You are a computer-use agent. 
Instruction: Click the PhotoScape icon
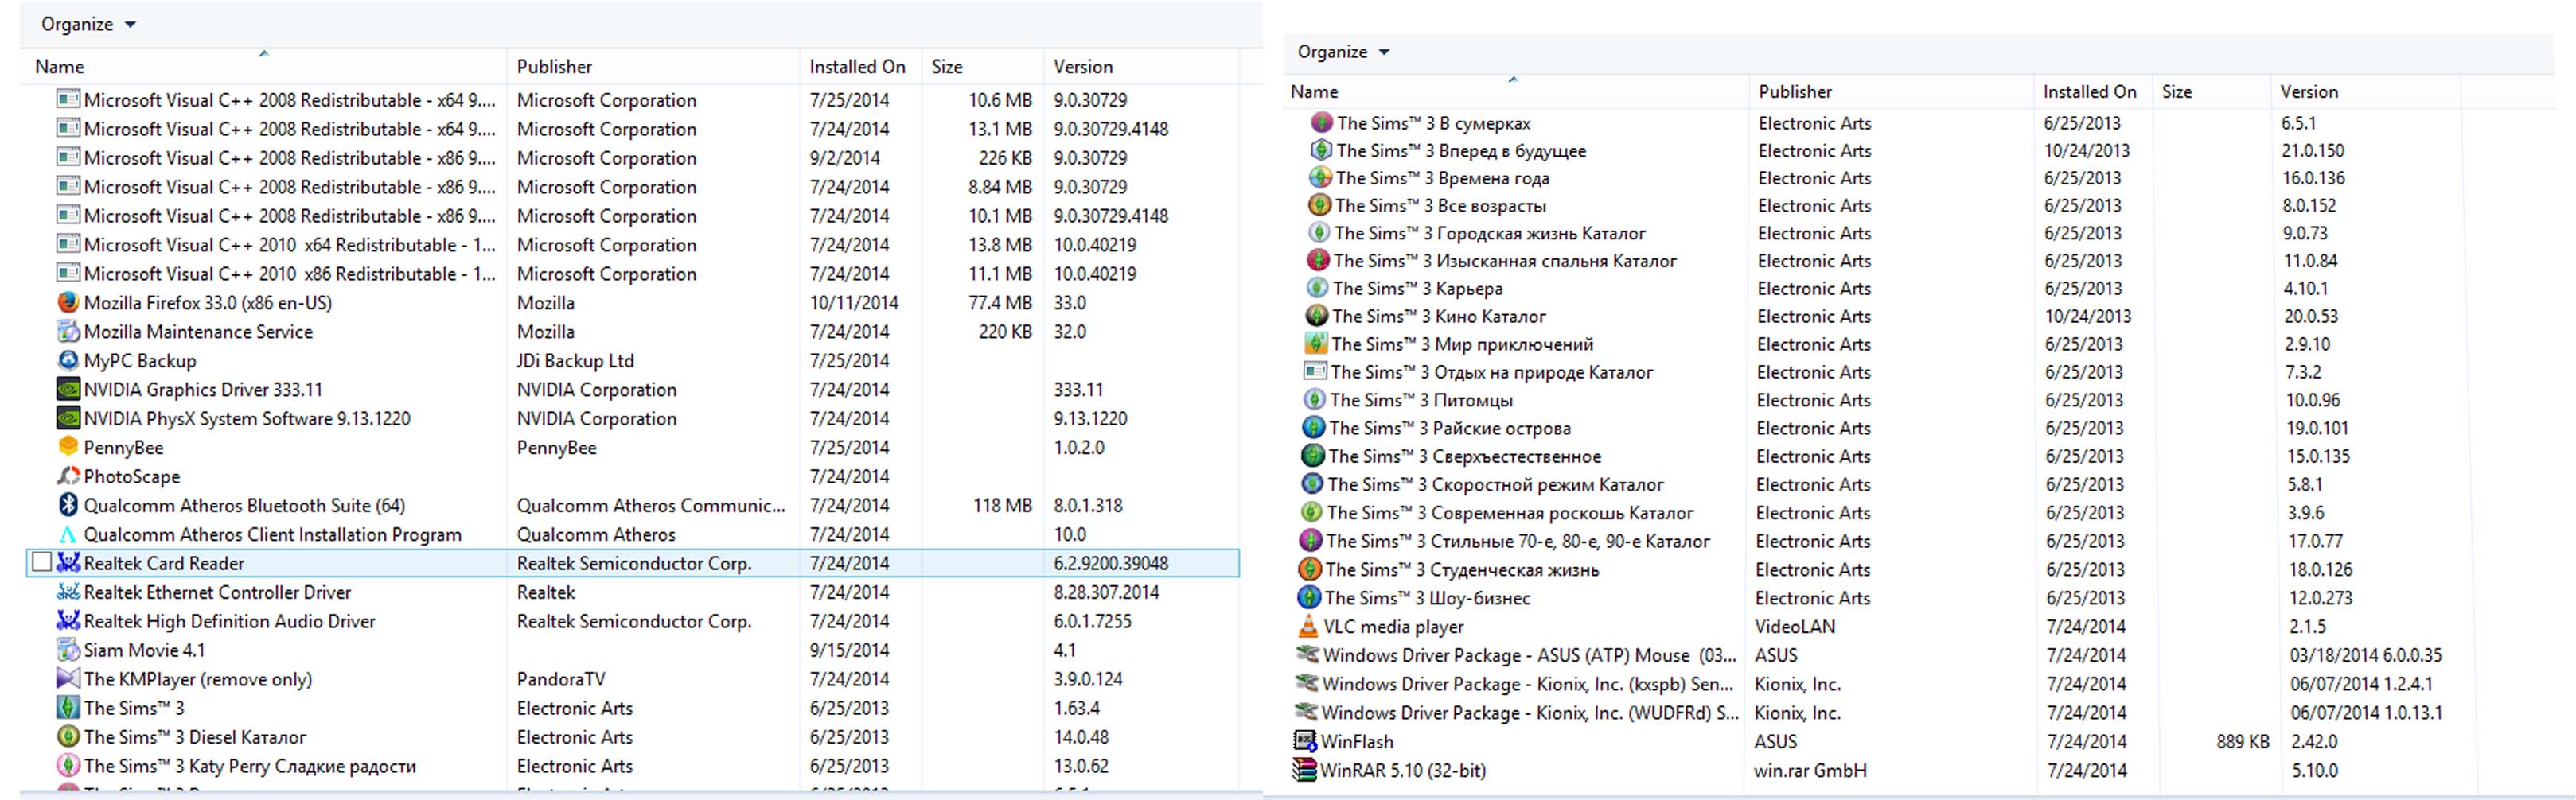(x=68, y=476)
